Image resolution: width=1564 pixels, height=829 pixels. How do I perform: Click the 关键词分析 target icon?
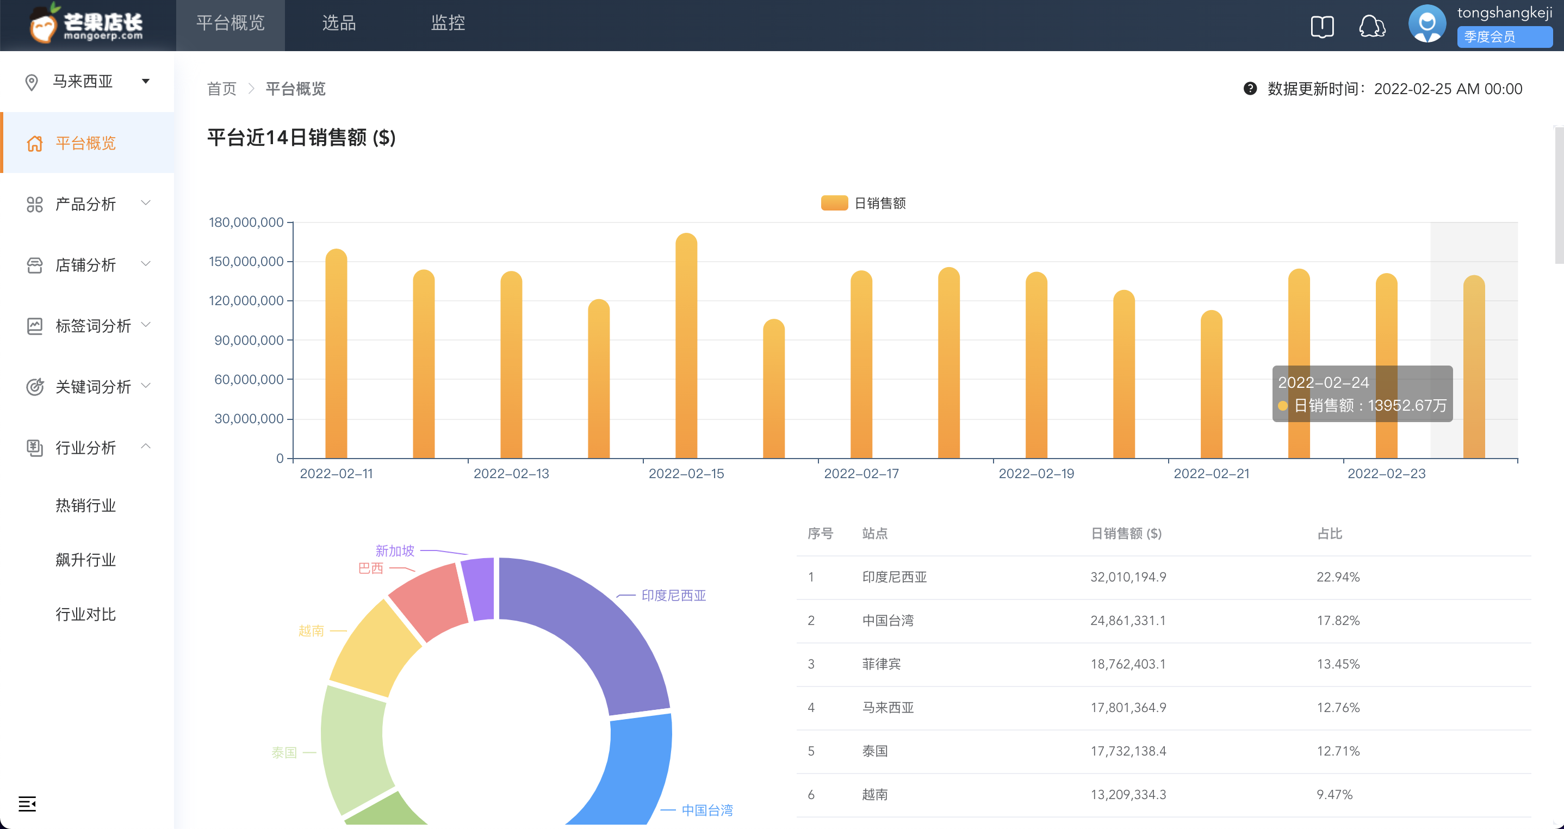coord(35,387)
